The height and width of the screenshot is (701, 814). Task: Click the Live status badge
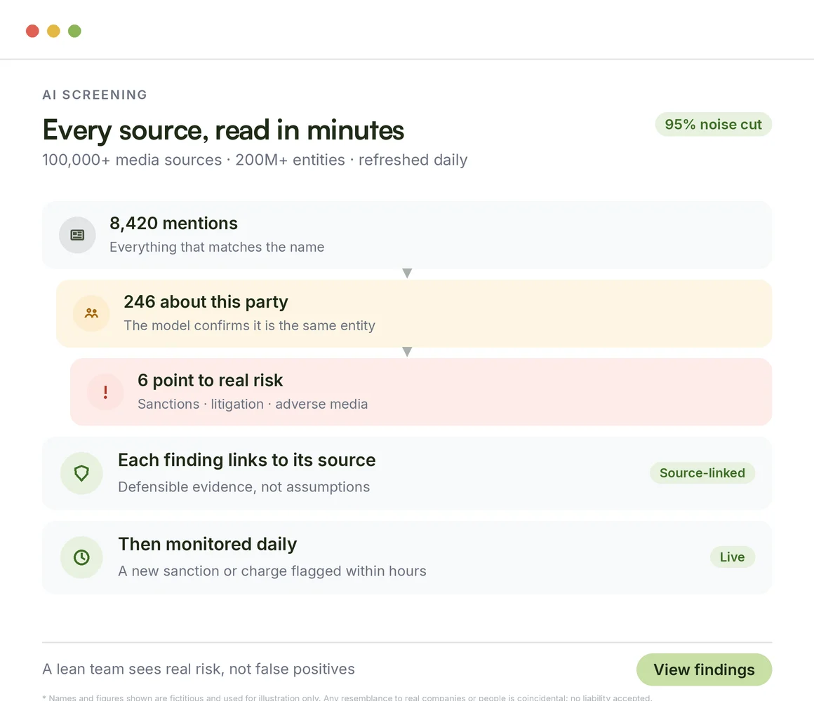[733, 557]
